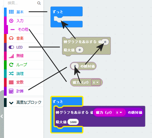Viewport: 152px width, 138px height.
Task: Click the 最大値 0 field in the gray block
Action: [80, 50]
